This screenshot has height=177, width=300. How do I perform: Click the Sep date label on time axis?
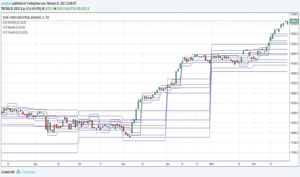coord(35,164)
